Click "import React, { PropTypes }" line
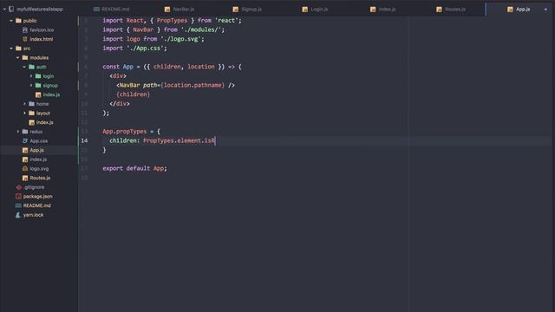The image size is (555, 312). point(172,21)
